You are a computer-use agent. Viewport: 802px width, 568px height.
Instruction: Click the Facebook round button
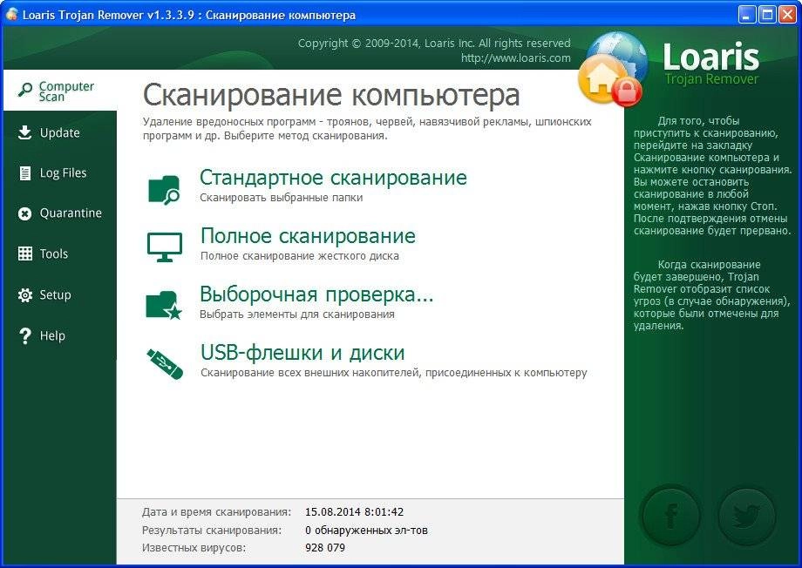[x=670, y=516]
